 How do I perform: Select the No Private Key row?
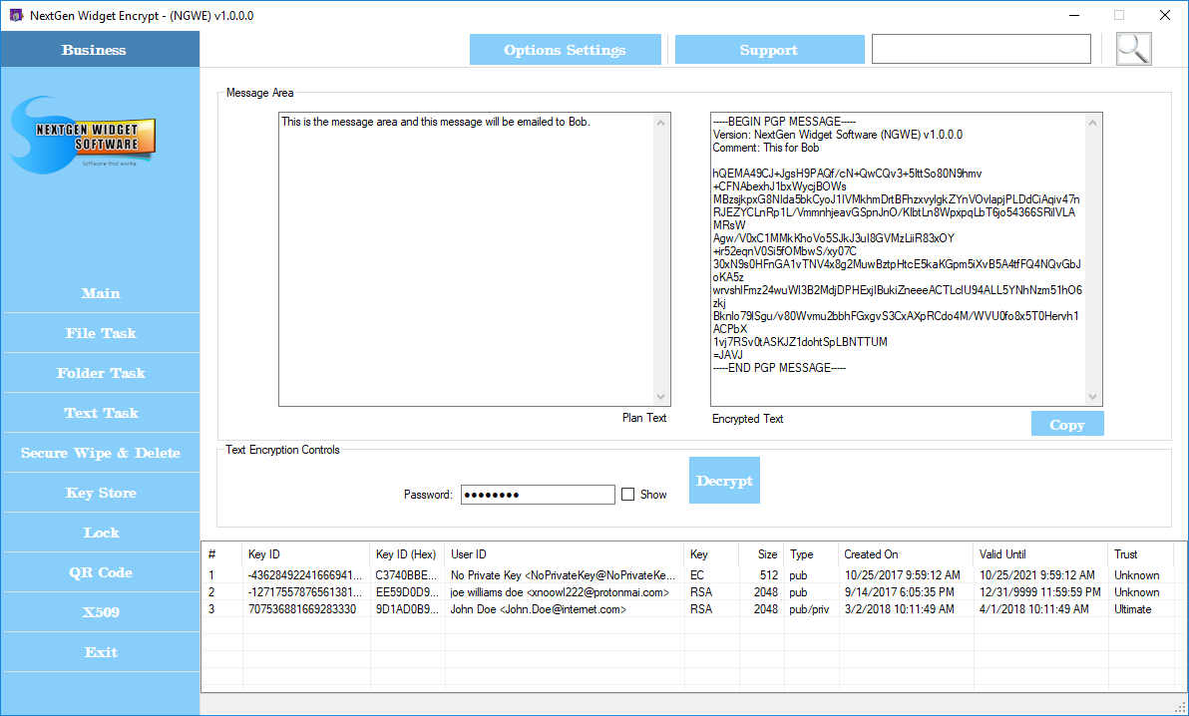[687, 575]
